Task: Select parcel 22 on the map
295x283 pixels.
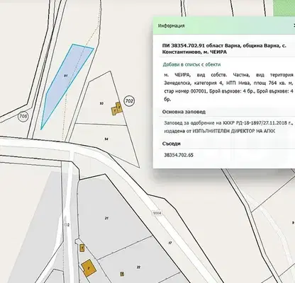Action: click(x=139, y=267)
